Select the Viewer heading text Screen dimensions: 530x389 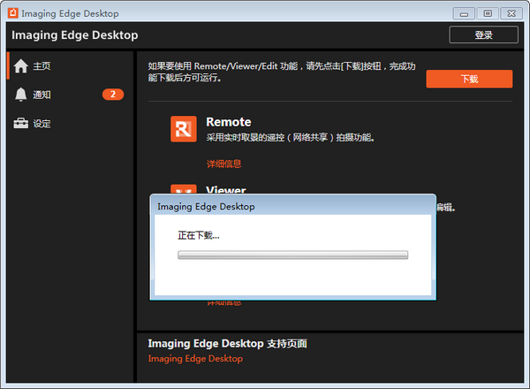point(226,189)
